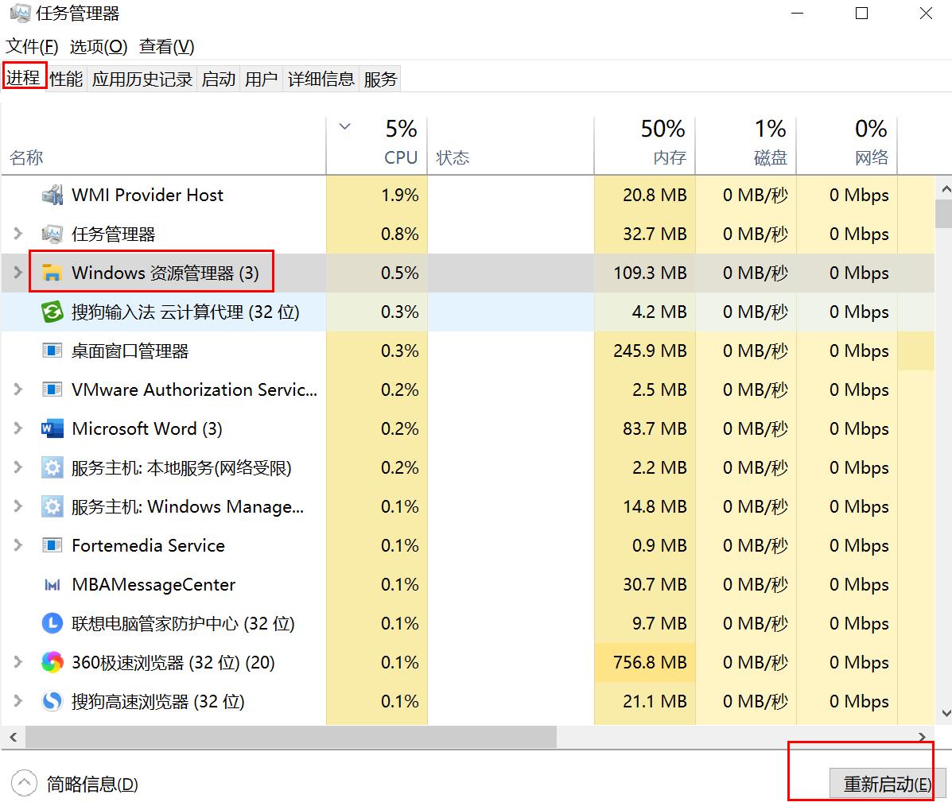Expand the Microsoft Word (3) group
Viewport: 952px width, 806px height.
point(17,428)
